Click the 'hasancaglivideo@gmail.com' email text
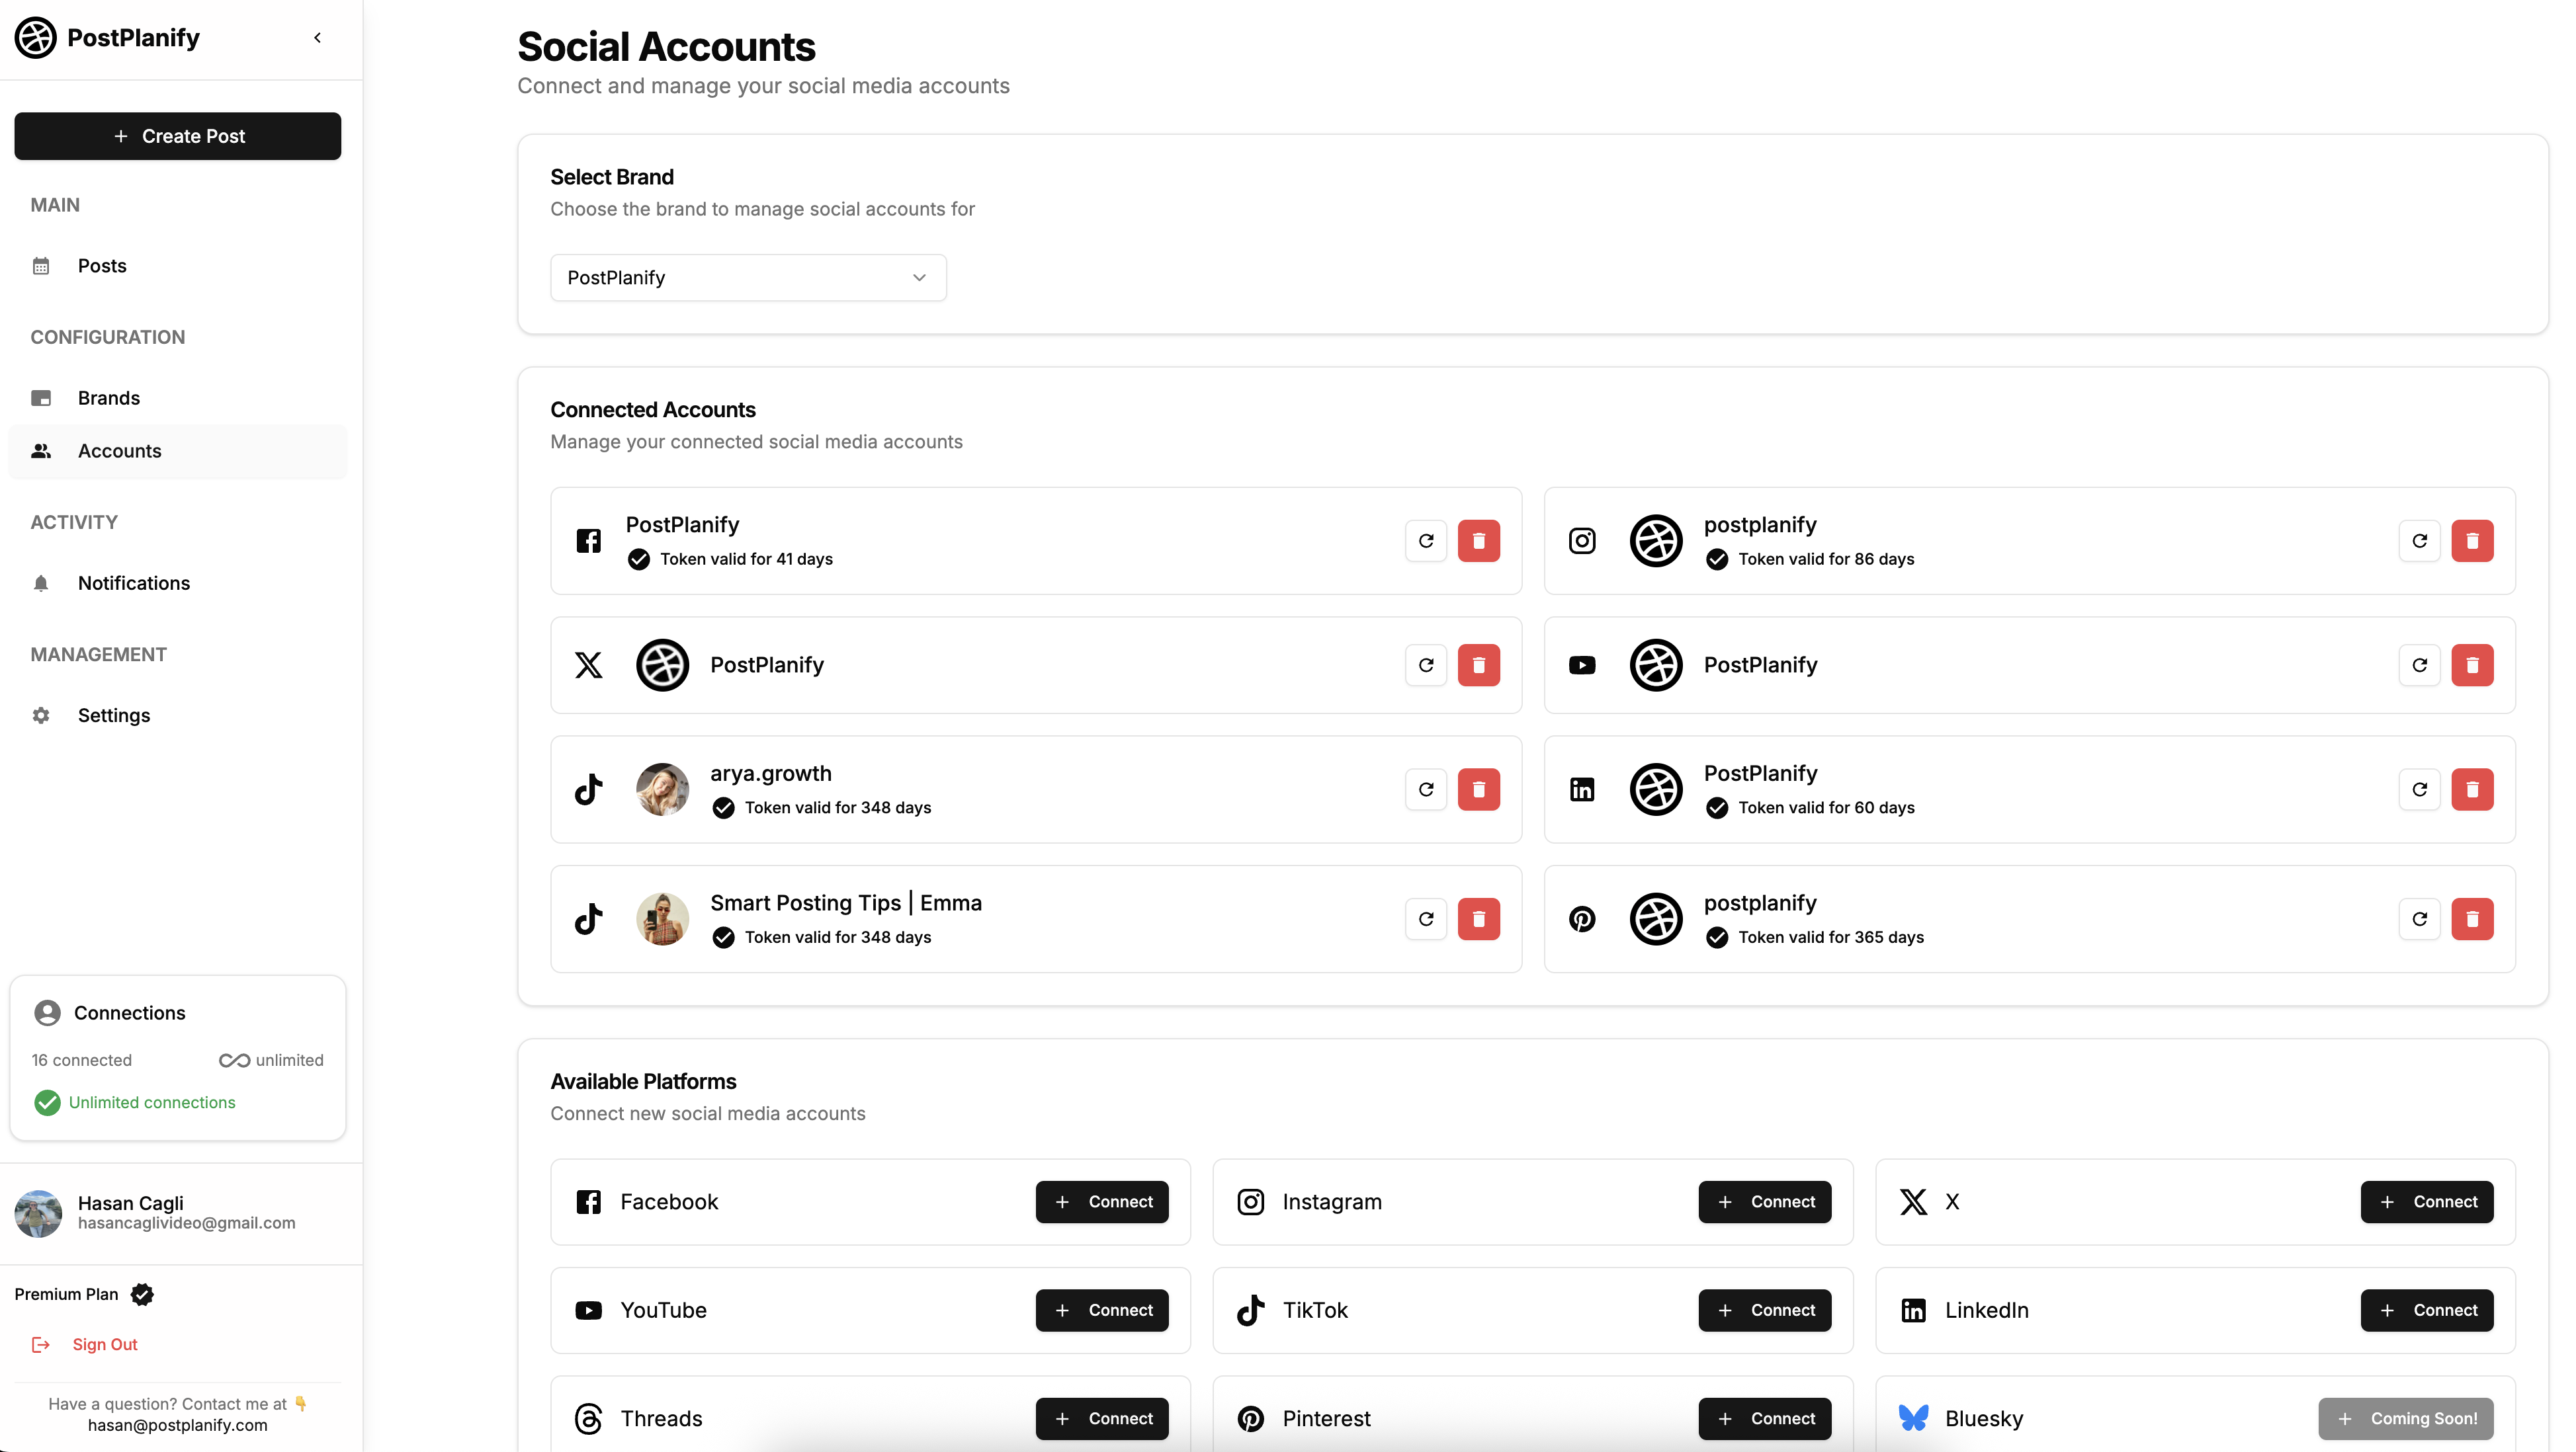 187,1223
